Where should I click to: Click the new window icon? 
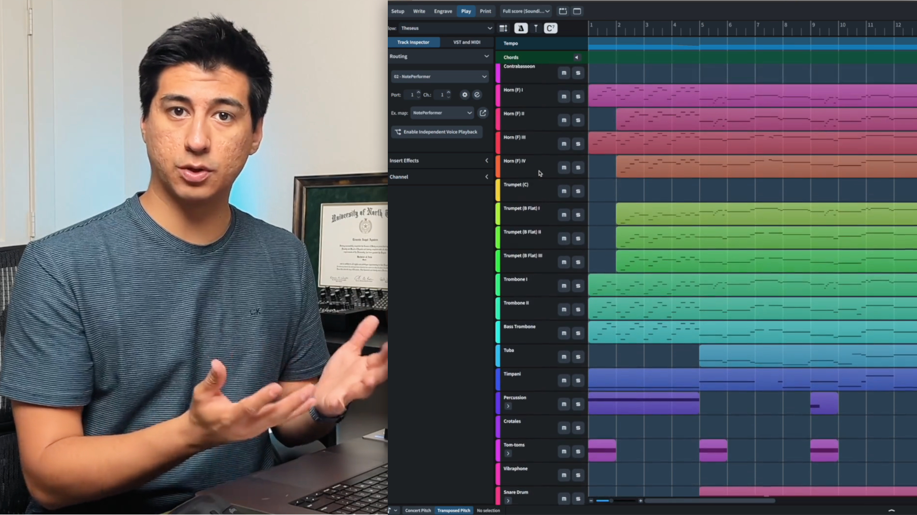coord(577,11)
